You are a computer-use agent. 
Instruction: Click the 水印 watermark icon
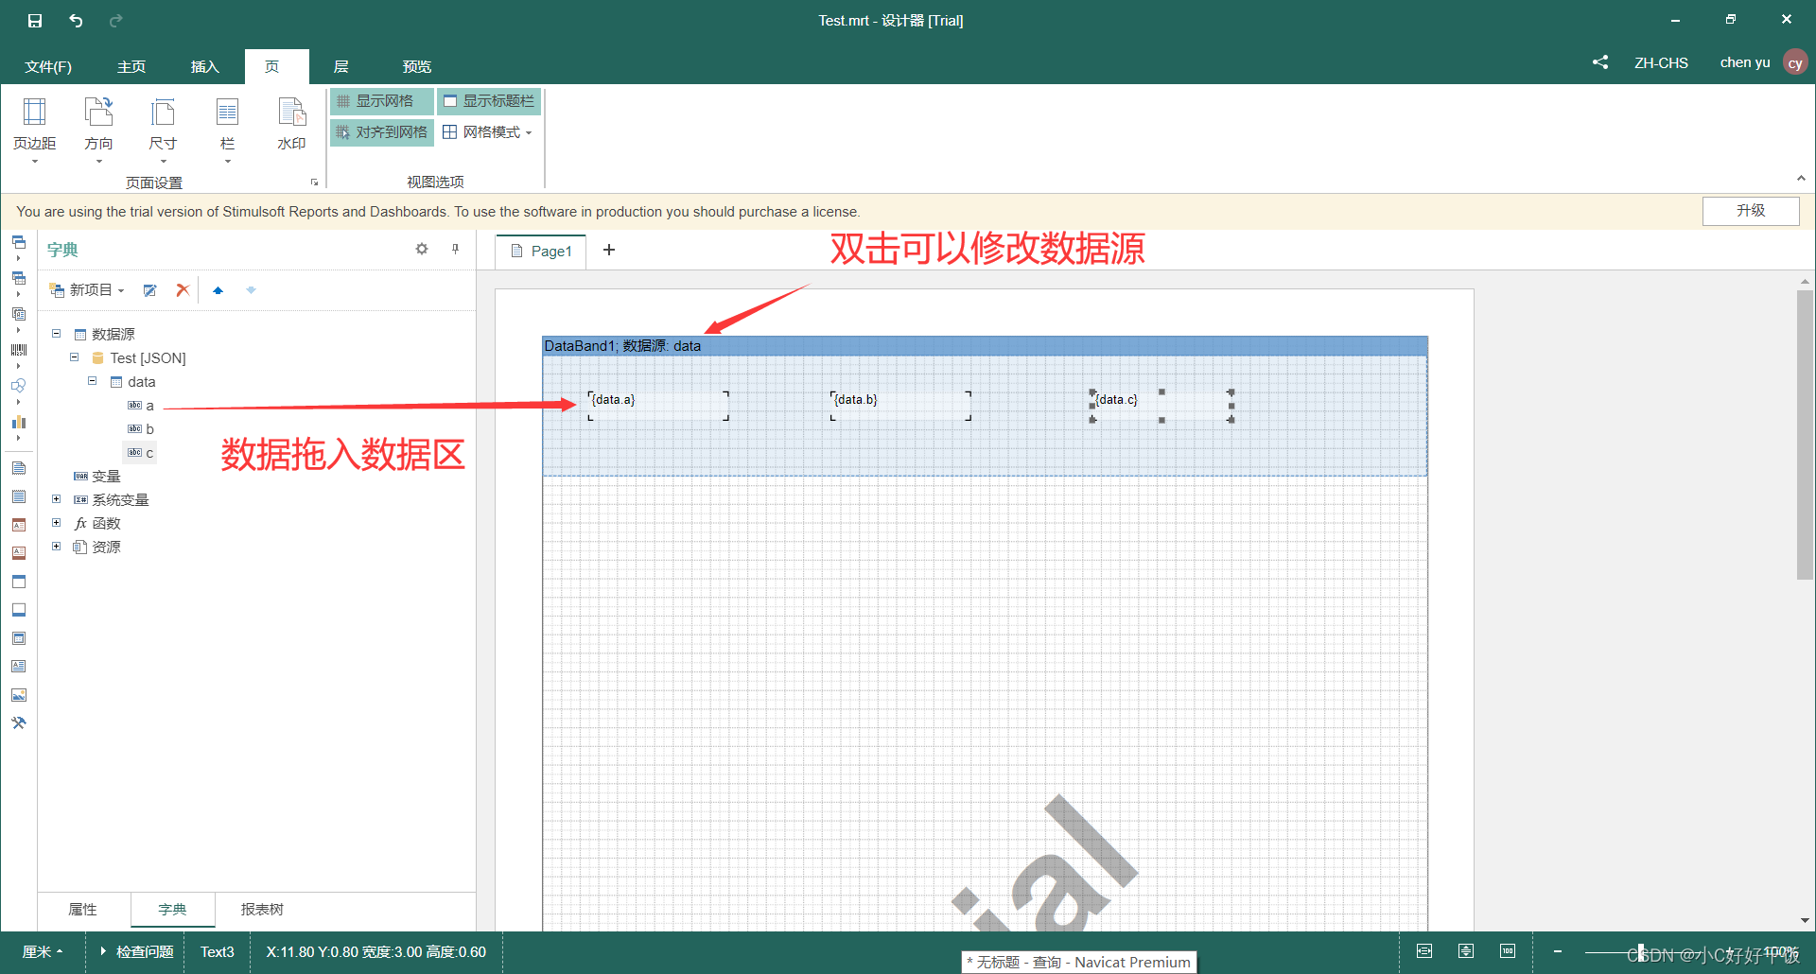click(x=291, y=125)
